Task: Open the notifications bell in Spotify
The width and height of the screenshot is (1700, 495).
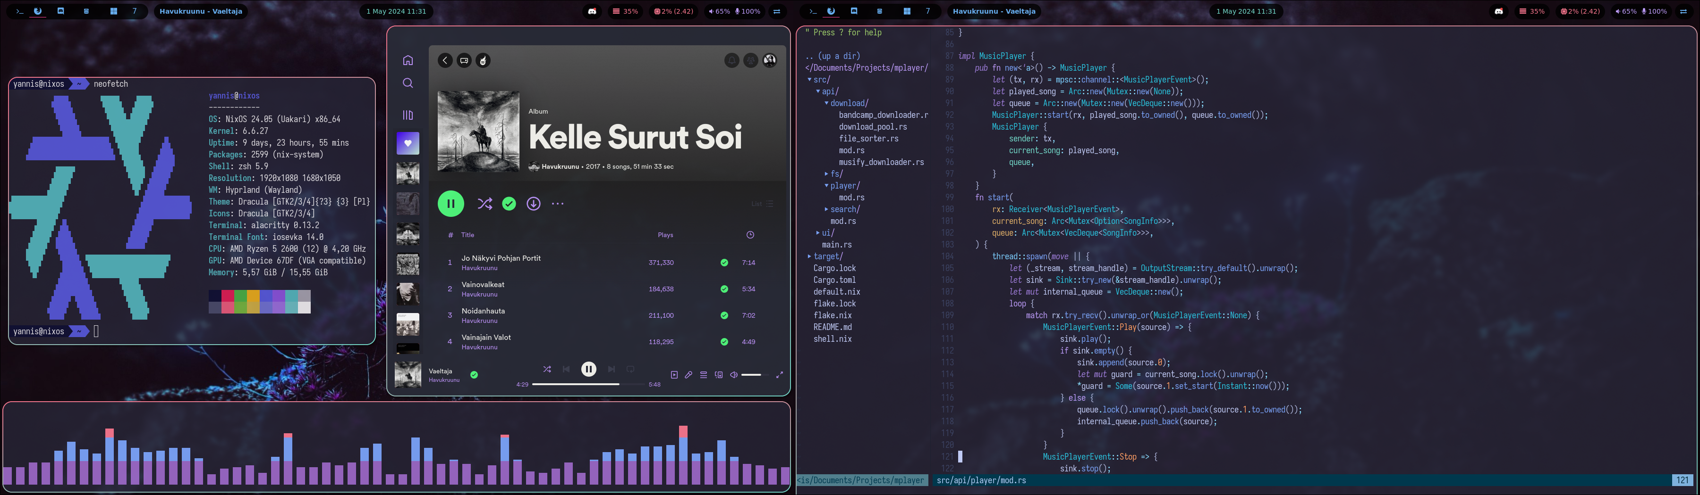Action: click(x=731, y=61)
